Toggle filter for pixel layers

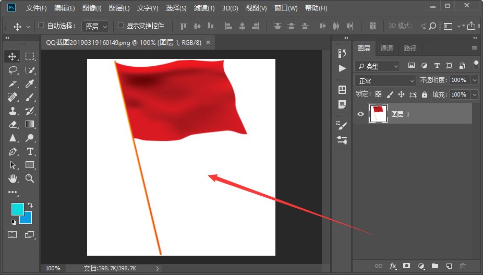tap(411, 65)
